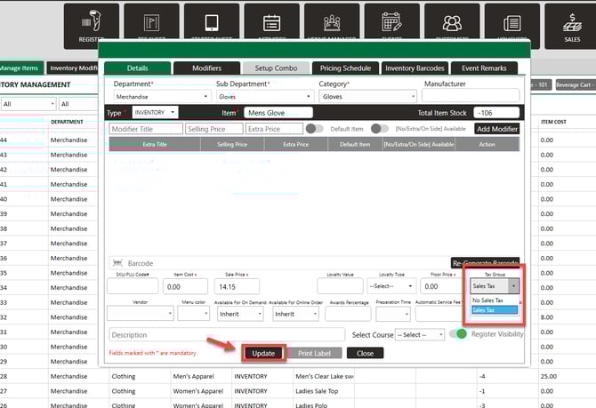Toggle the Default Item switch
This screenshot has height=408, width=596.
(x=314, y=129)
